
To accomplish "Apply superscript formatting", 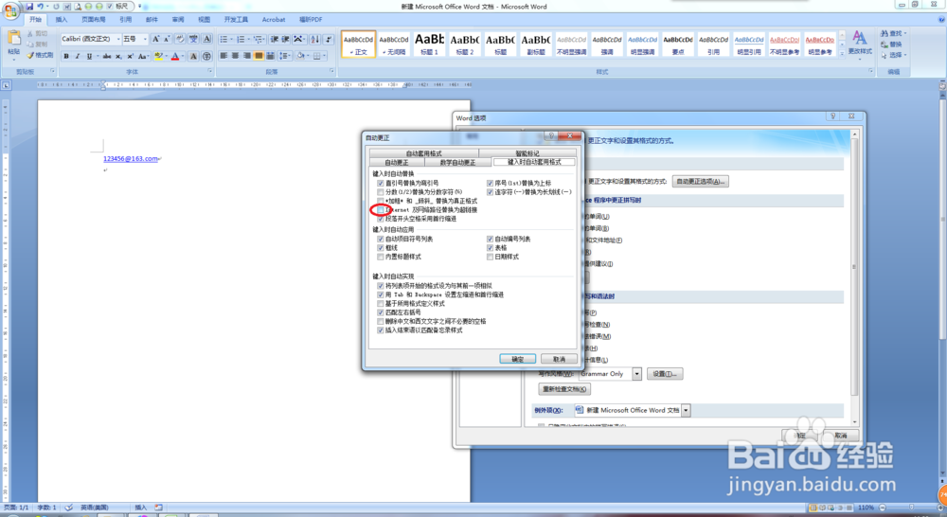I will click(130, 56).
